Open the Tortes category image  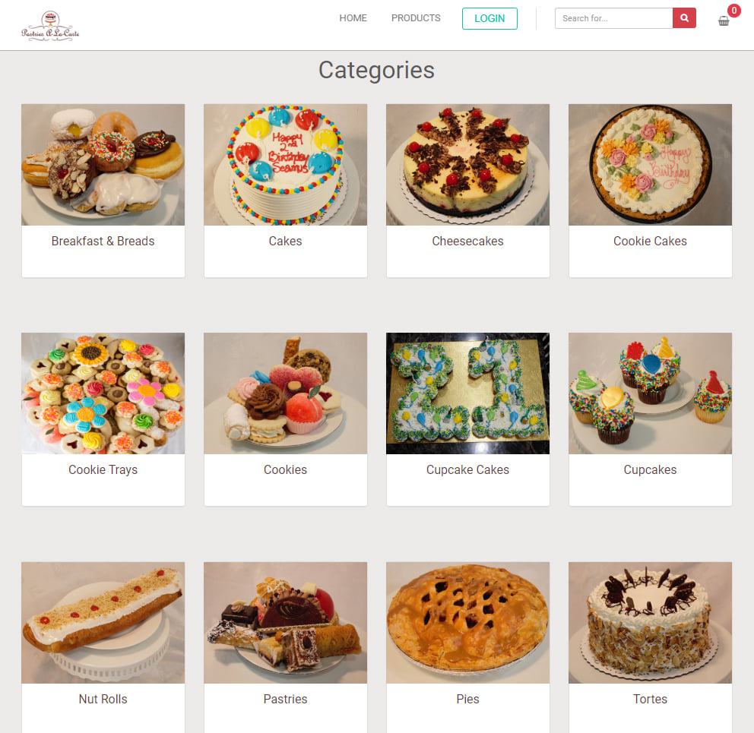click(650, 623)
